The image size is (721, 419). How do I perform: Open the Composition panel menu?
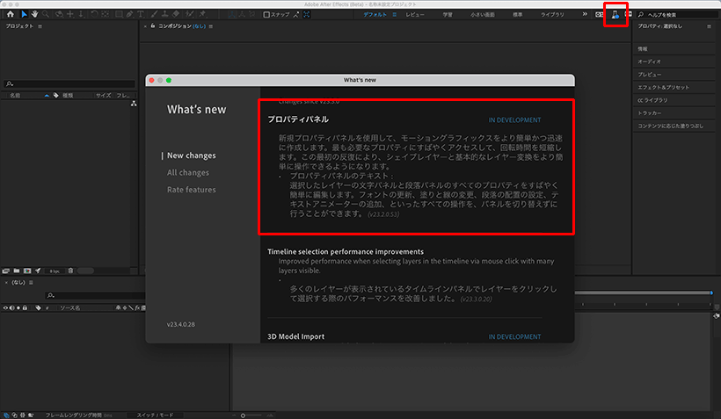(x=211, y=26)
